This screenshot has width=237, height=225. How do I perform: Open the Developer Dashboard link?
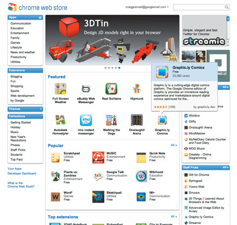(22, 173)
